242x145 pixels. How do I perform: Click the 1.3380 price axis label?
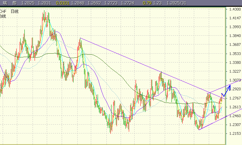pyautogui.click(x=235, y=62)
